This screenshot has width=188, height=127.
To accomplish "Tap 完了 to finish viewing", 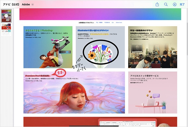I will coord(182,4).
